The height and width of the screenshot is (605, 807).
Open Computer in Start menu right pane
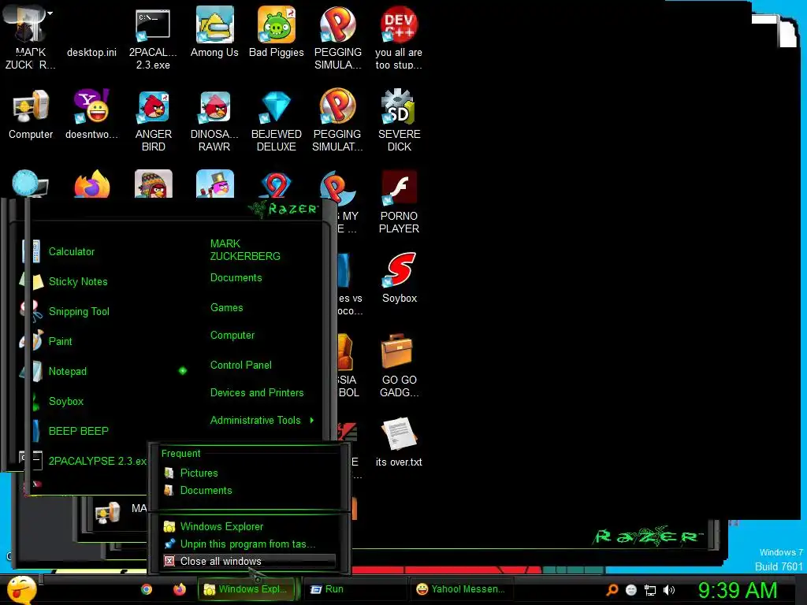[232, 336]
